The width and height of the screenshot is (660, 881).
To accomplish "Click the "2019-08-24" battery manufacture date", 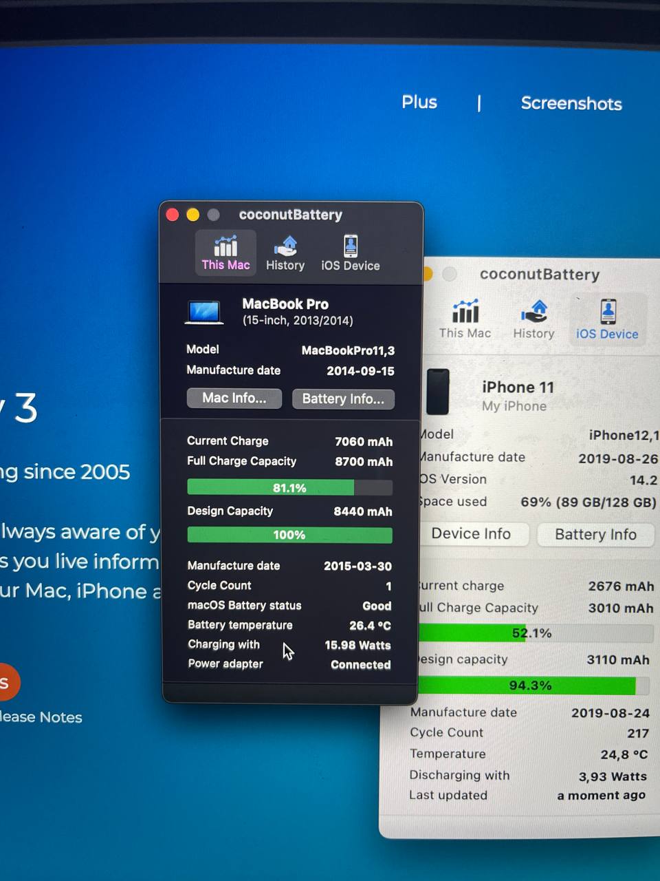I will coord(610,713).
